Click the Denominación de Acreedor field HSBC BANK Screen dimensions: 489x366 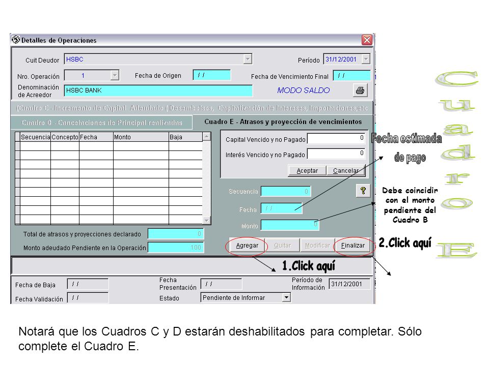158,90
